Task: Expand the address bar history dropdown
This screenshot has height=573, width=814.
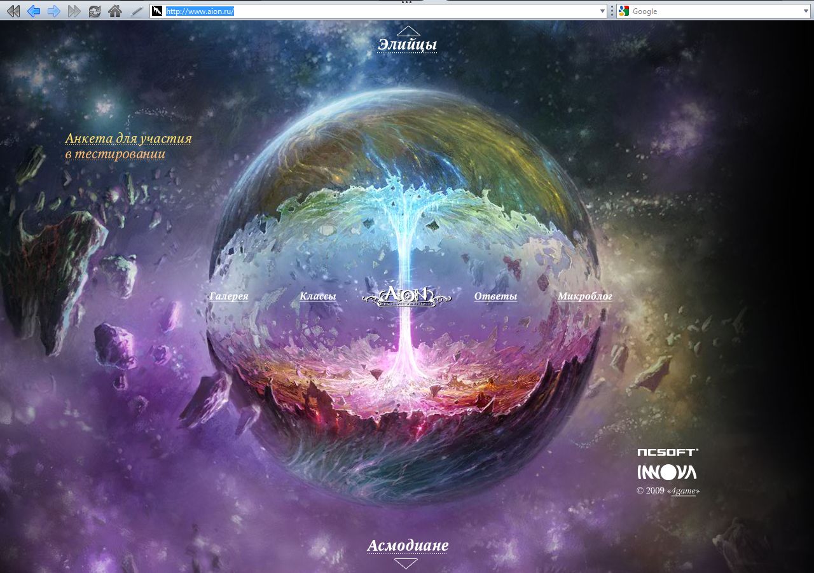Action: point(602,11)
